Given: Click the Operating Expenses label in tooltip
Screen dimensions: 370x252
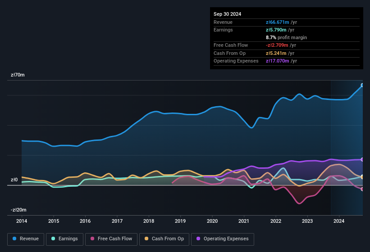Looking at the screenshot, I should [x=236, y=61].
